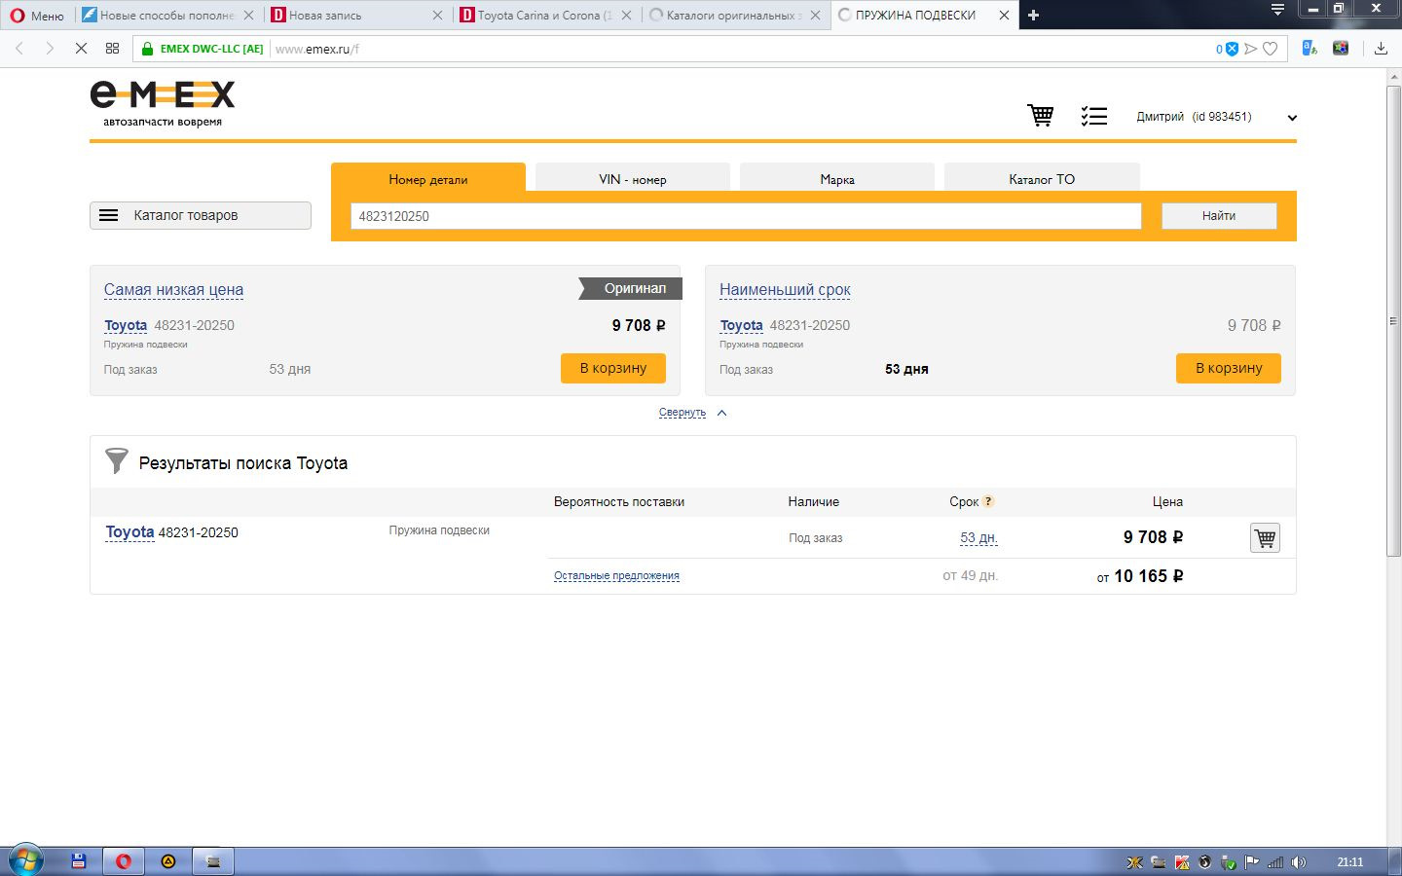
Task: Add the Toyota 48231-20250 results row to cart via cart icon
Action: pos(1265,537)
